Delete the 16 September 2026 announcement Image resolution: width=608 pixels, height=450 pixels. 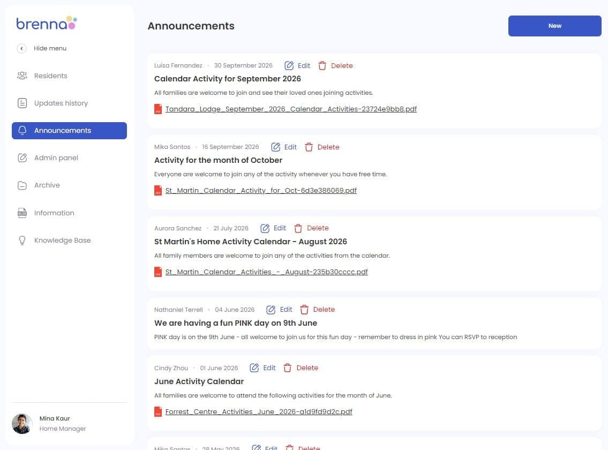pos(322,147)
